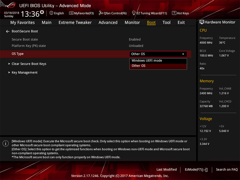The height and width of the screenshot is (180, 240).
Task: Click the 2400 MHz memory frequency
Action: point(206,93)
